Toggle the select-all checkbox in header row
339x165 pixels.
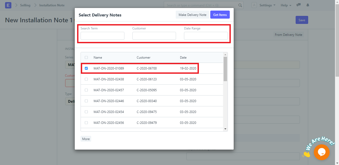click(86, 58)
